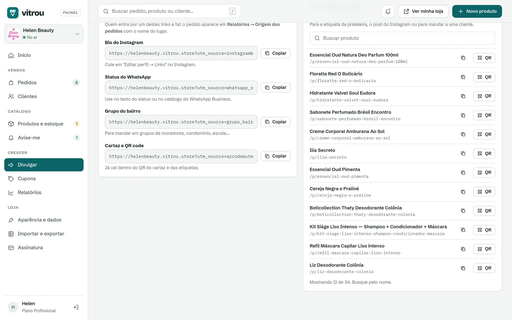Image resolution: width=512 pixels, height=320 pixels.
Task: Copy link icon for Essencial Oud Pimenta
Action: [x=463, y=173]
